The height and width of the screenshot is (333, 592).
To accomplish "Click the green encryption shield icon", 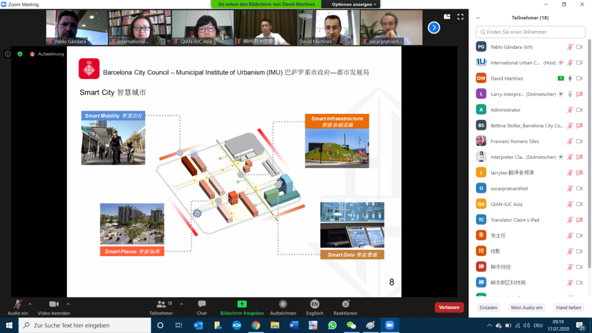I will pyautogui.click(x=20, y=54).
